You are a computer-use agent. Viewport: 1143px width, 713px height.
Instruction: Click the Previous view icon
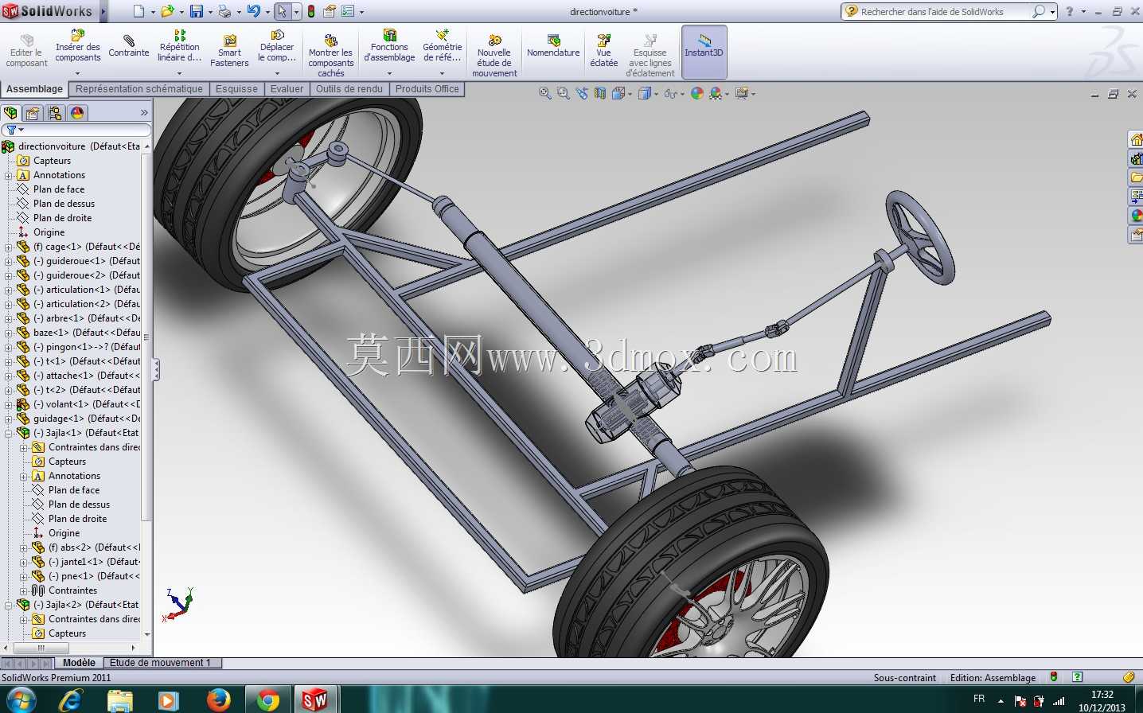point(582,93)
